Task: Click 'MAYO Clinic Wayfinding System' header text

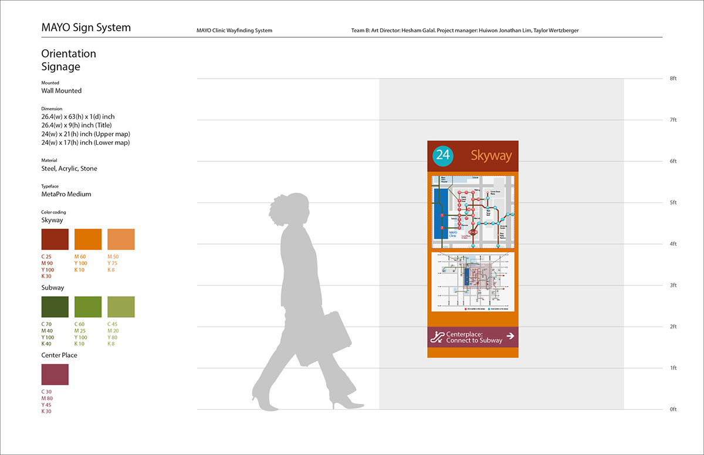Action: (x=235, y=30)
